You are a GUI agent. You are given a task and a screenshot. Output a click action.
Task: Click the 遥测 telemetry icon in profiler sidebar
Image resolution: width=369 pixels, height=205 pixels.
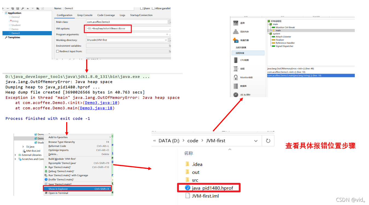236,23
